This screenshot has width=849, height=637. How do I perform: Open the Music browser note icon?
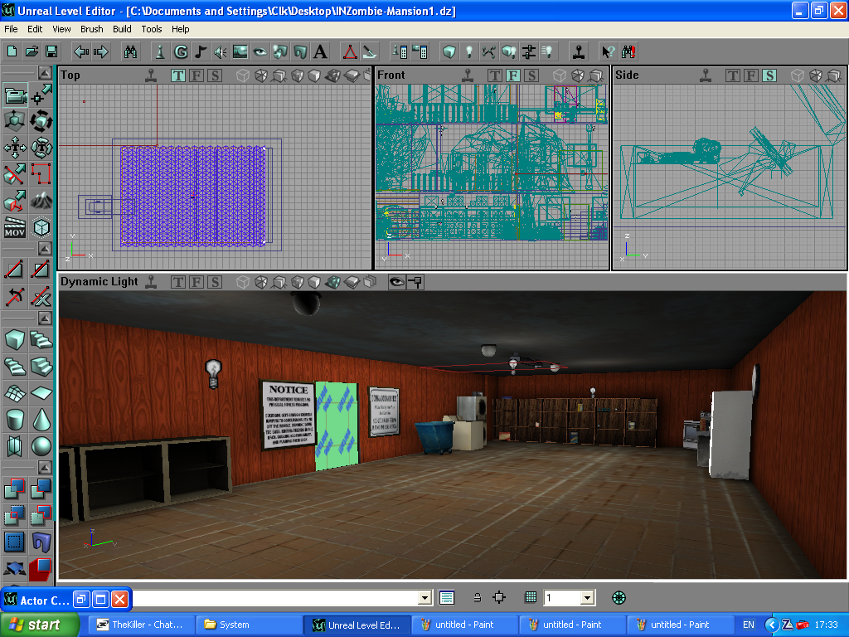coord(201,51)
